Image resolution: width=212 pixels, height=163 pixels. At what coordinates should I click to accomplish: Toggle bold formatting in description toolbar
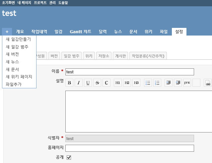(x=69, y=83)
